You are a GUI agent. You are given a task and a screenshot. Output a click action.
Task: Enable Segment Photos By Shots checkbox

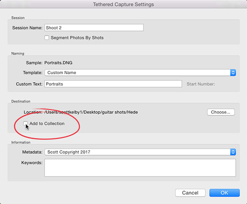coord(47,38)
